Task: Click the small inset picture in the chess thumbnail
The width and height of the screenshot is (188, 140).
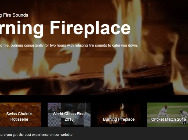Action: [54, 107]
